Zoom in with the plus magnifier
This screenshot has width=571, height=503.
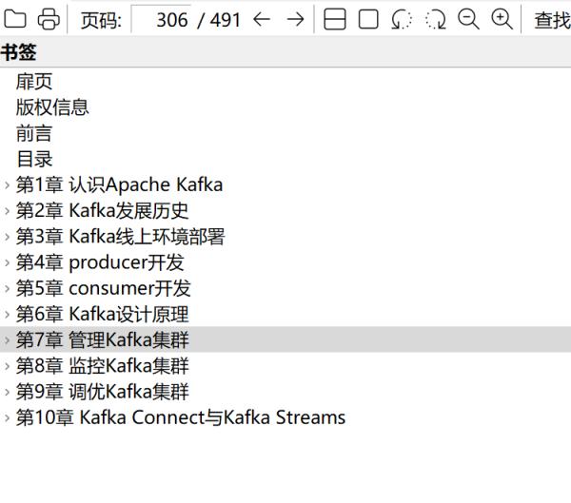click(502, 19)
